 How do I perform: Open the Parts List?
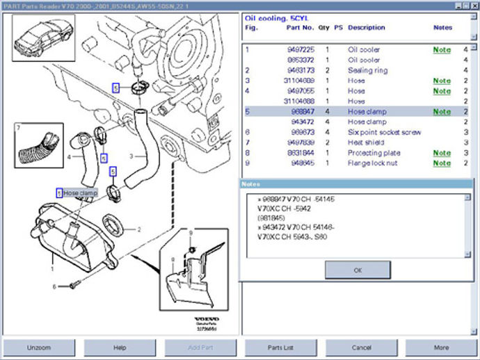coord(281,347)
